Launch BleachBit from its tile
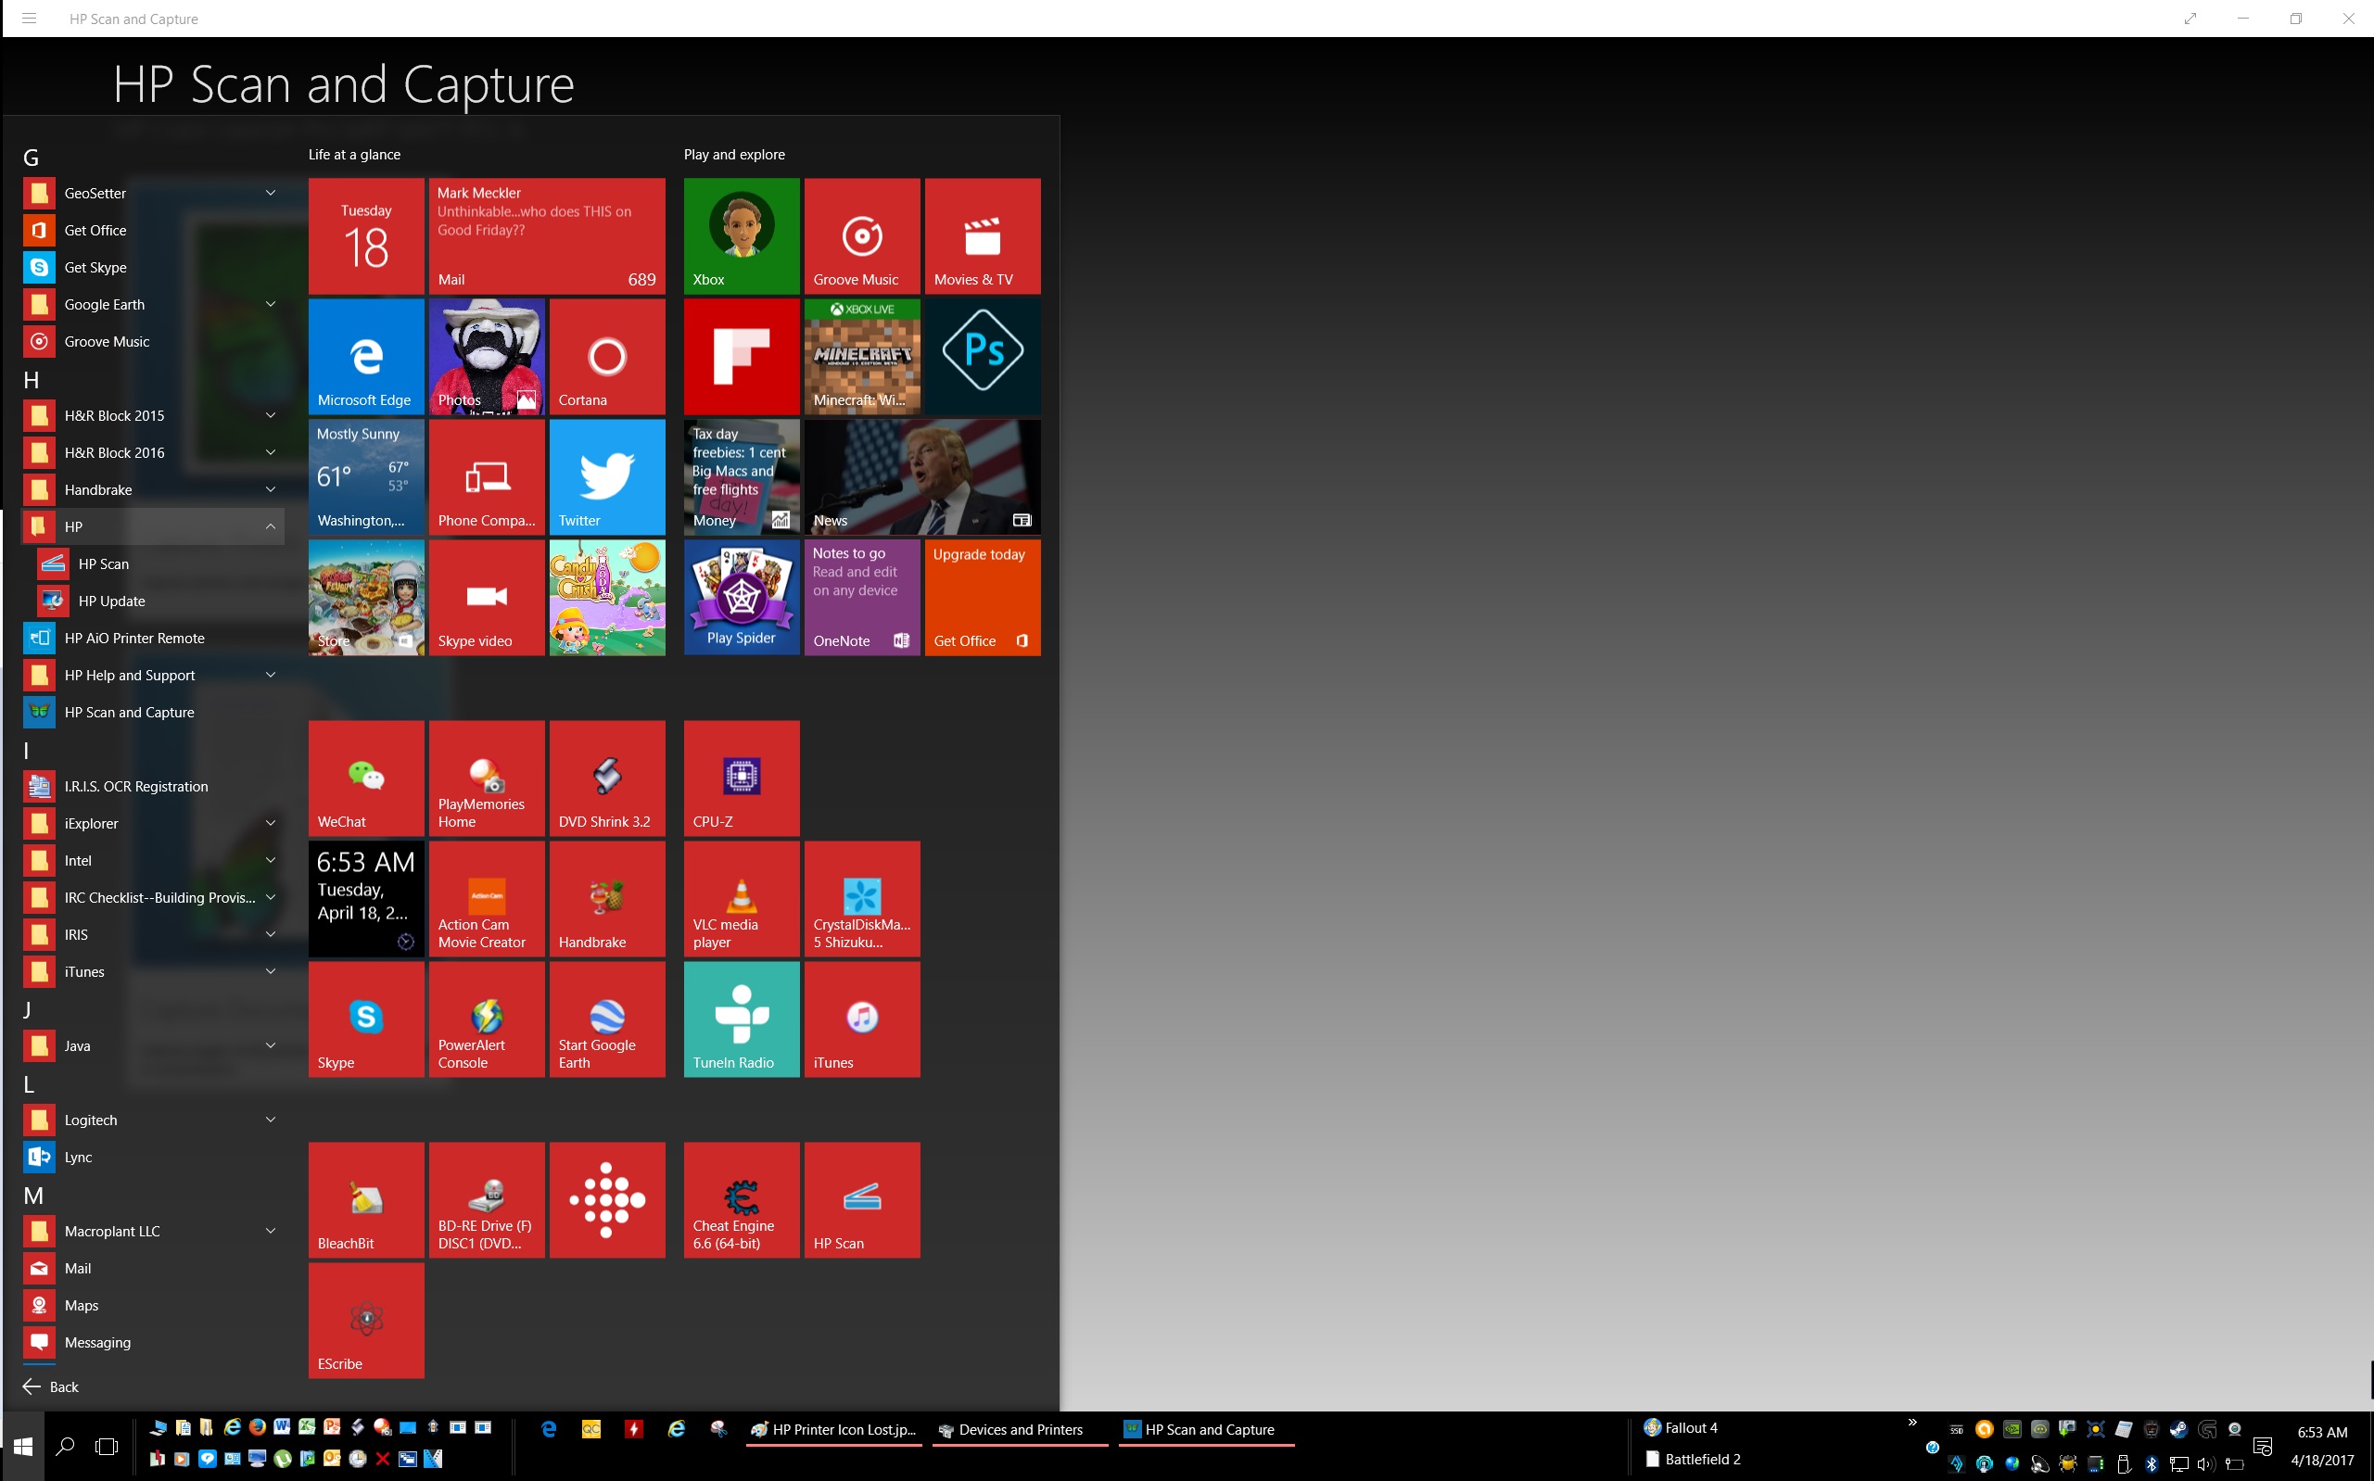 pos(365,1199)
